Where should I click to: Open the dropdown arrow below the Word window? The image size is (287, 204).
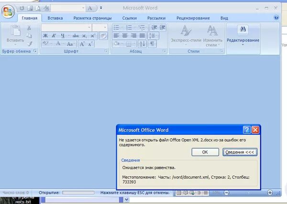click(126, 200)
